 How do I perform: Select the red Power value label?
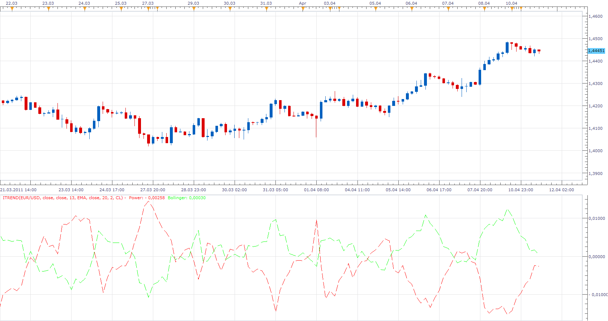[x=147, y=198]
